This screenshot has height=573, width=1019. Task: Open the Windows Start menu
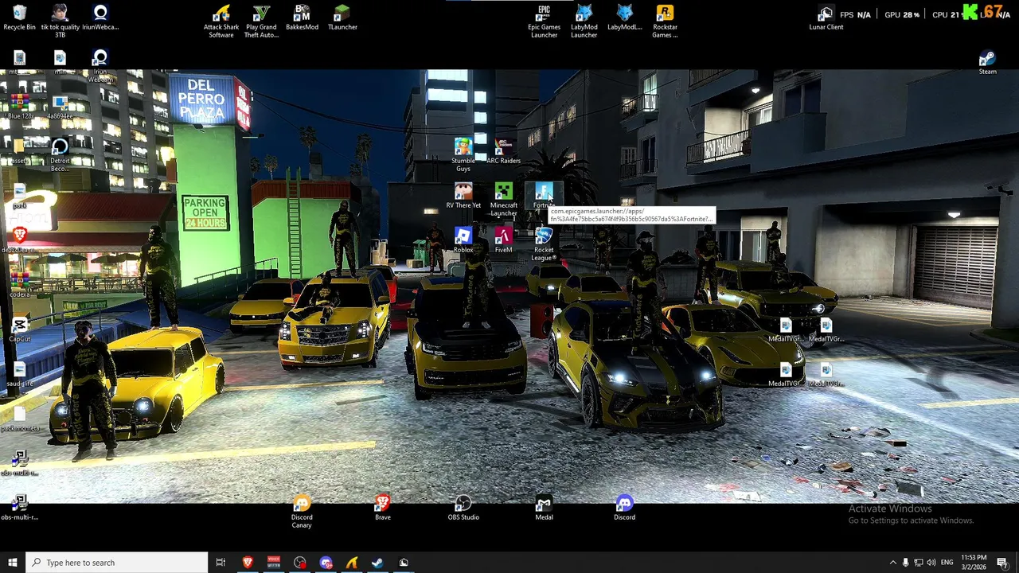[12, 563]
